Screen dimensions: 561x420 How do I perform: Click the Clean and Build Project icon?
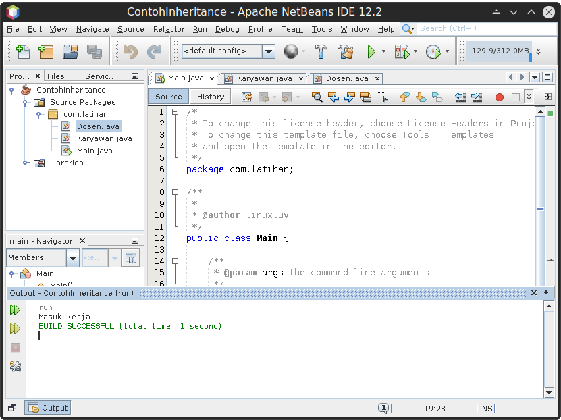click(x=346, y=51)
